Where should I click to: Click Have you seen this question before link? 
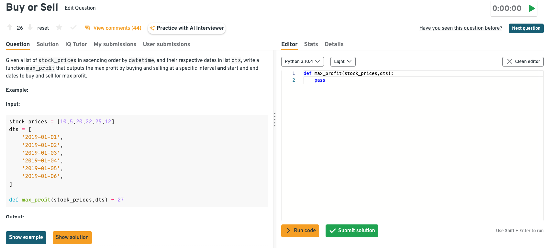pos(461,28)
